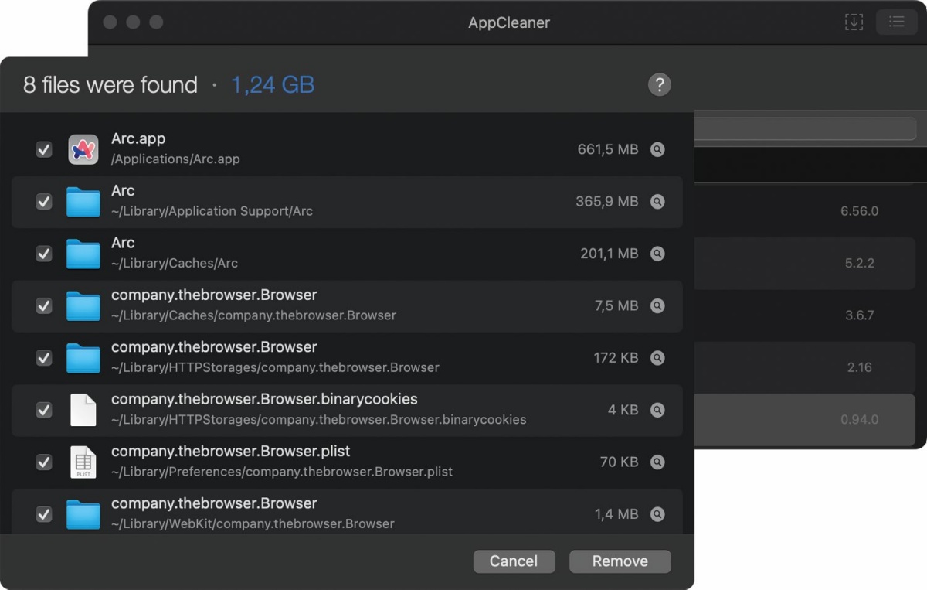The image size is (927, 590).
Task: Click the path "~/Library/Caches/Arc"
Action: click(x=175, y=263)
